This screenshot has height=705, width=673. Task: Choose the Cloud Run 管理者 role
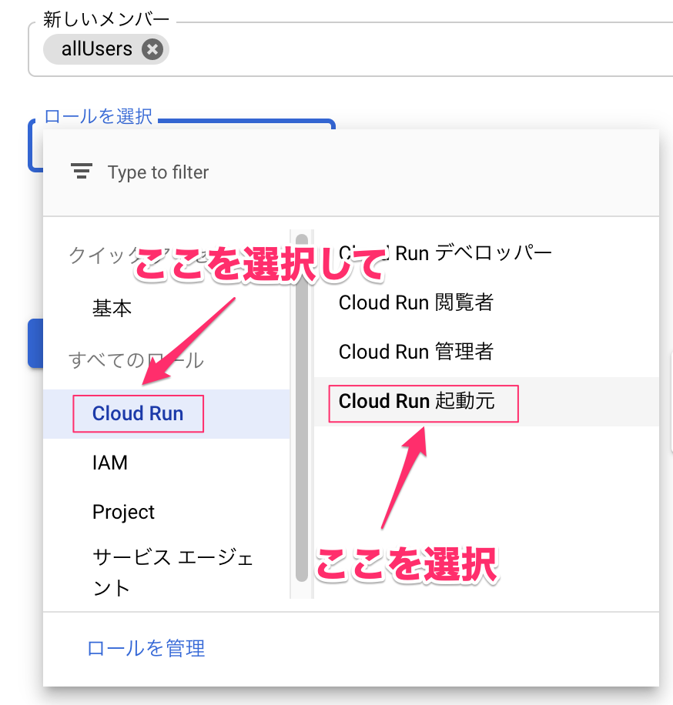pos(487,352)
